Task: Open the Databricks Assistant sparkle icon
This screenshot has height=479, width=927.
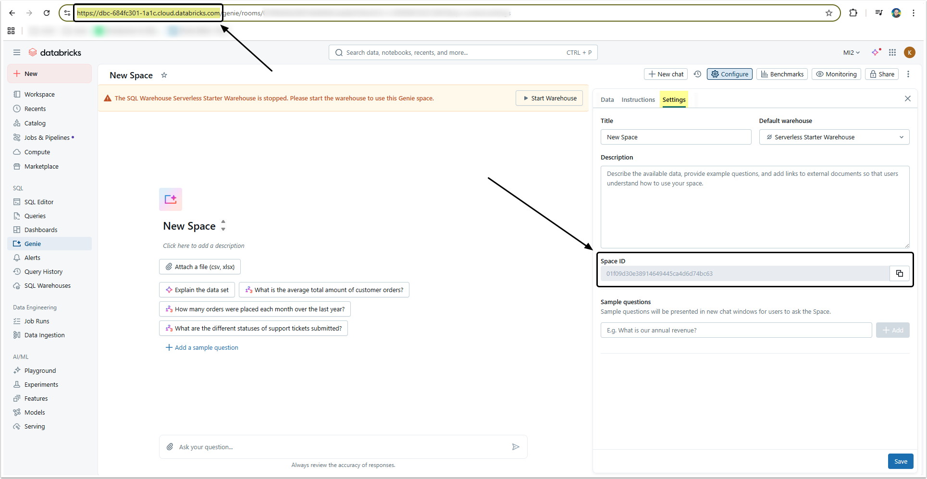Action: pos(876,52)
